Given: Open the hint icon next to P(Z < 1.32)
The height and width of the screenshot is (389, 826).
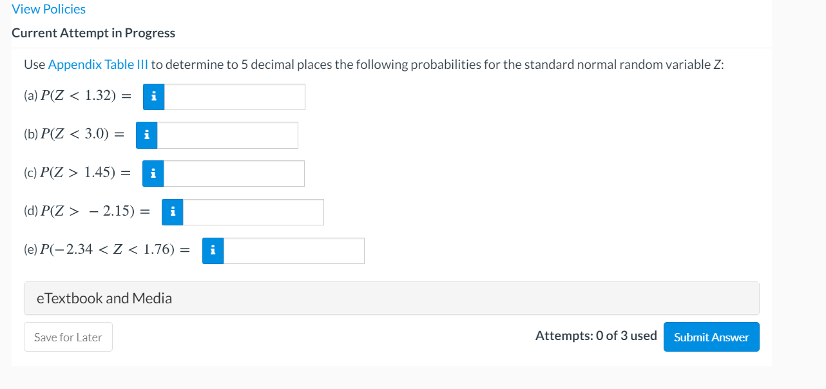Looking at the screenshot, I should click(153, 97).
